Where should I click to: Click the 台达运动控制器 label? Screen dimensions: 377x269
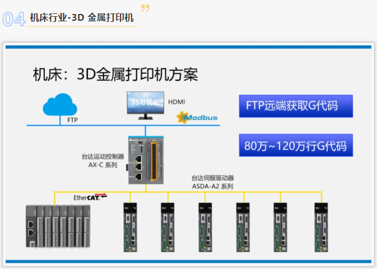pyautogui.click(x=103, y=156)
